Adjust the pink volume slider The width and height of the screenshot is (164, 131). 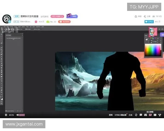pyautogui.click(x=22, y=115)
